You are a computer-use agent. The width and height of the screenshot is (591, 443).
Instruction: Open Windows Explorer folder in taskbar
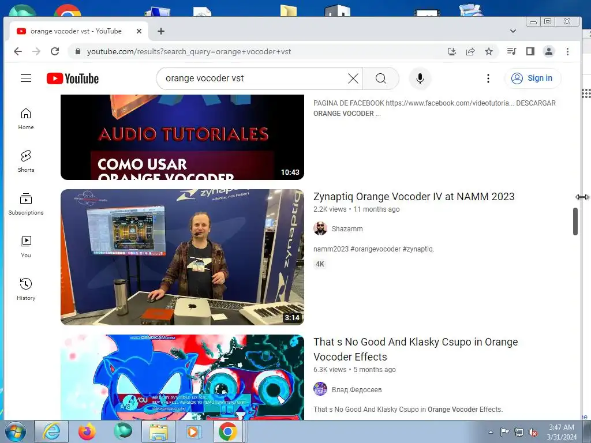[159, 431]
